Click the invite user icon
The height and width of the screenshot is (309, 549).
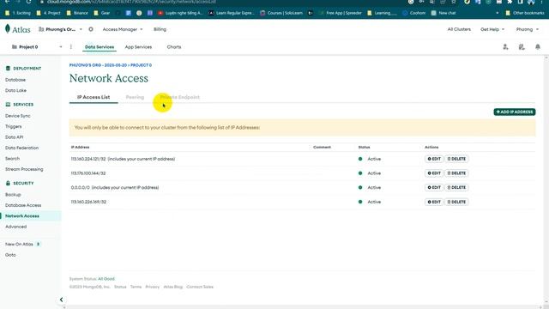tap(505, 47)
